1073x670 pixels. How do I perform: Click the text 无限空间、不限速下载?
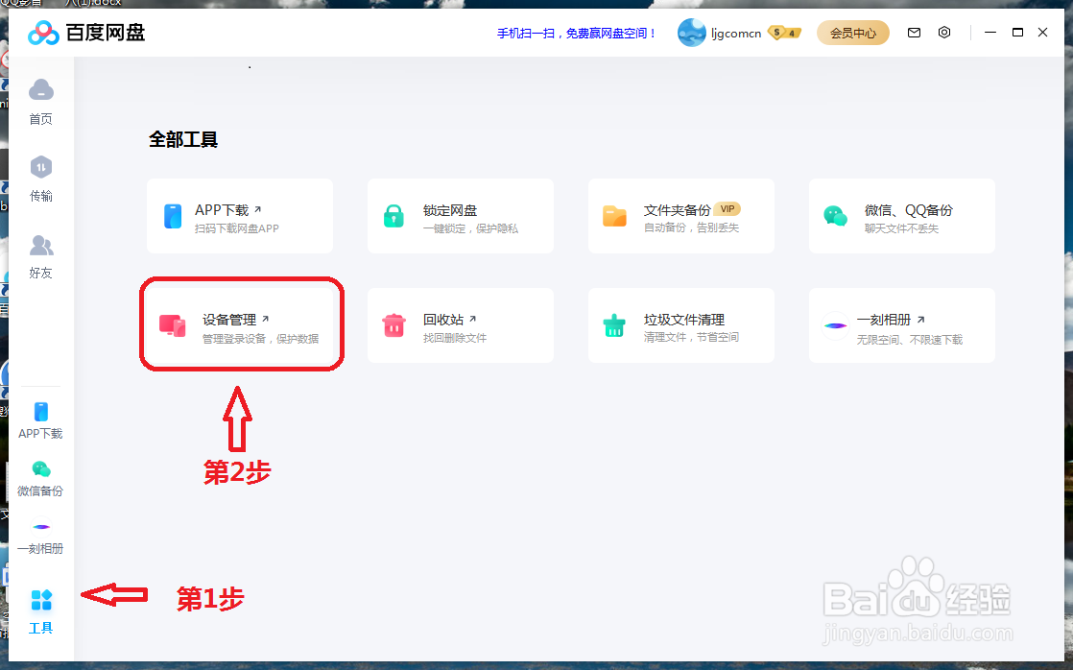pos(910,340)
